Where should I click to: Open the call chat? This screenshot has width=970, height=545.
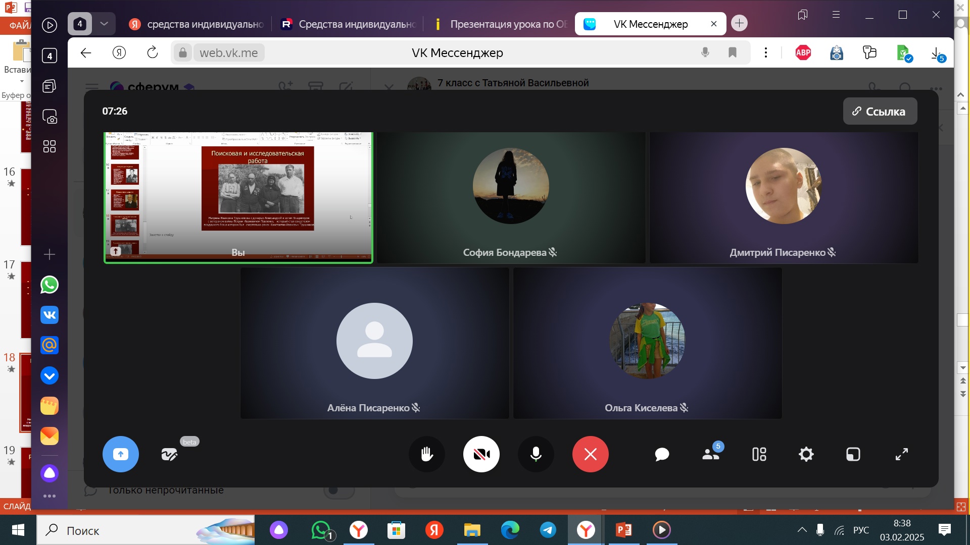pyautogui.click(x=662, y=454)
